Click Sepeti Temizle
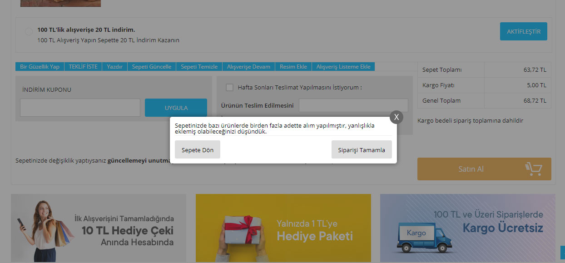This screenshot has width=565, height=263. coord(199,66)
